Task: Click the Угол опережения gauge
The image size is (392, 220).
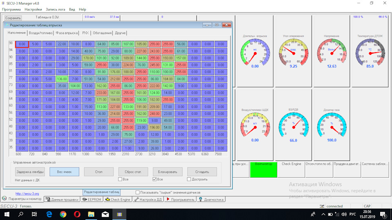Action: coord(293,51)
